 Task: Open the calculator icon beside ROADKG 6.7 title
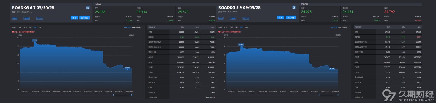point(88,8)
